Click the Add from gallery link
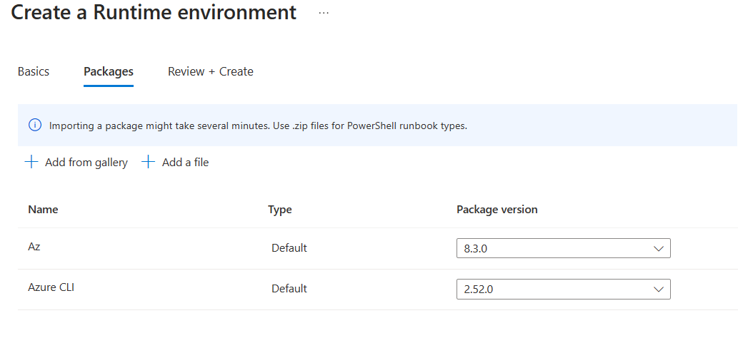 pyautogui.click(x=86, y=163)
